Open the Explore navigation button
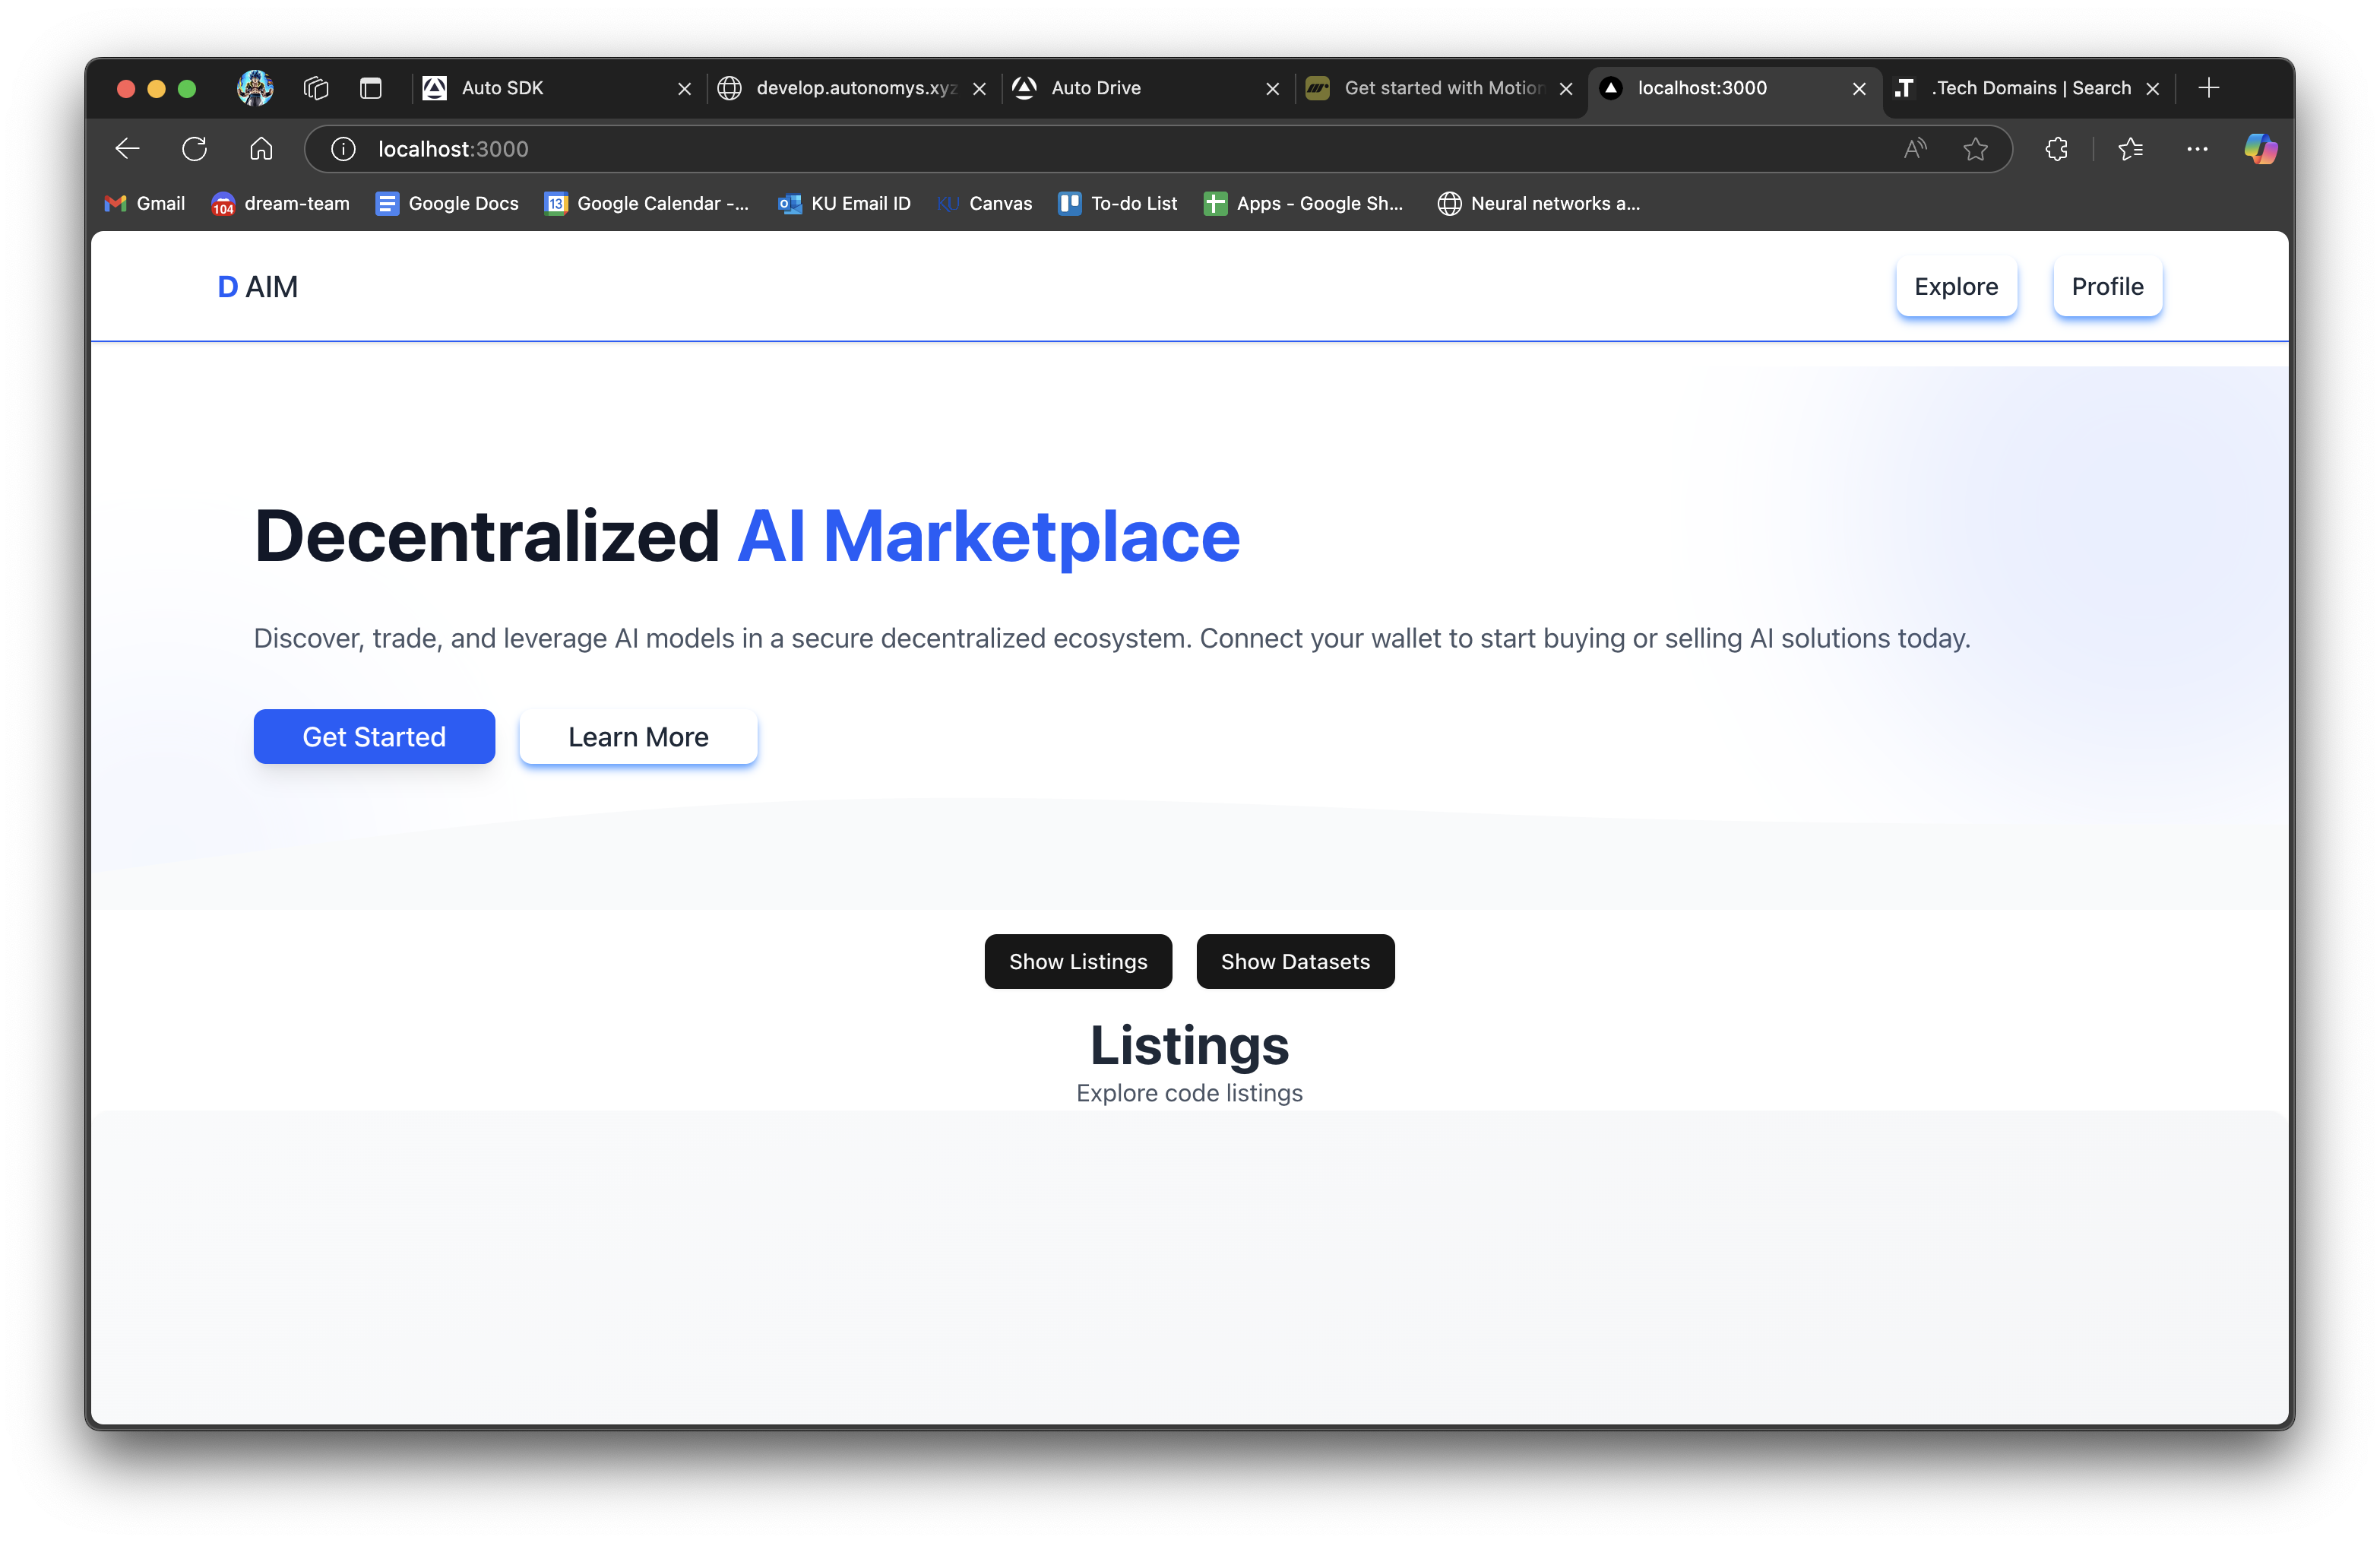 click(1955, 287)
